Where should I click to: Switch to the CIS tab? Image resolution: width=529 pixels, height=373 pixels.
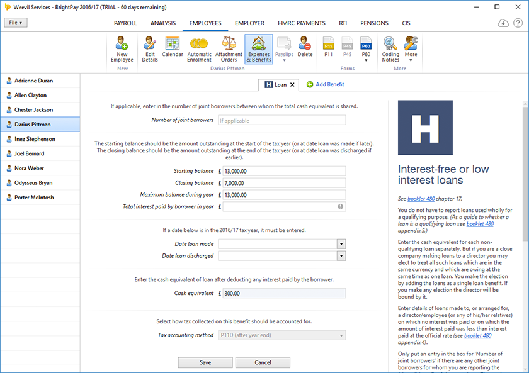[406, 23]
